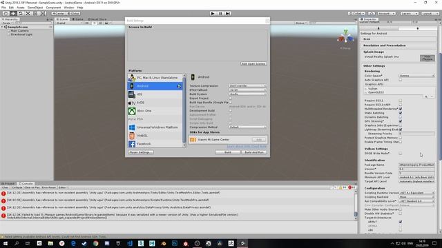Viewport: 442px width, 248px height.
Task: Open Build System dropdown
Action: [x=247, y=94]
